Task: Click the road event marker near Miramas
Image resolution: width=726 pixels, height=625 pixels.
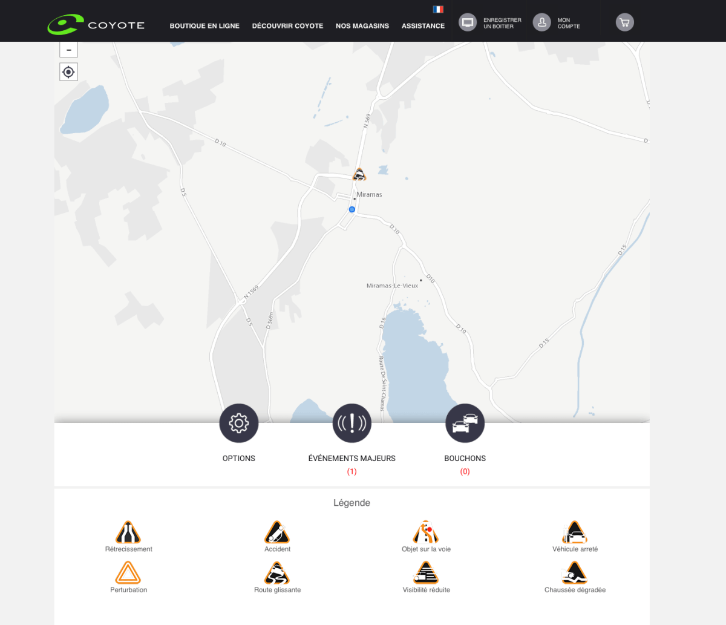Action: pyautogui.click(x=359, y=175)
